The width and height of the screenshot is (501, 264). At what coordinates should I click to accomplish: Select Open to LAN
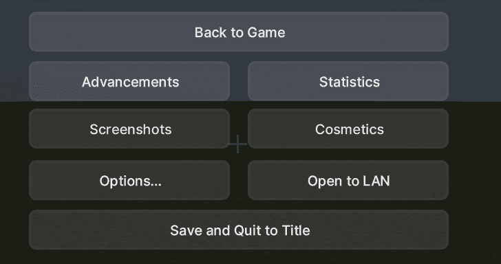348,180
